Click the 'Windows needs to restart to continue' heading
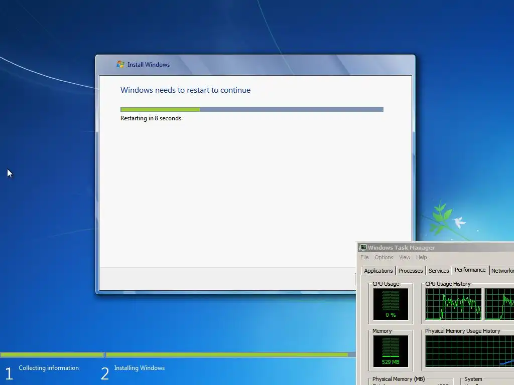 pos(185,90)
